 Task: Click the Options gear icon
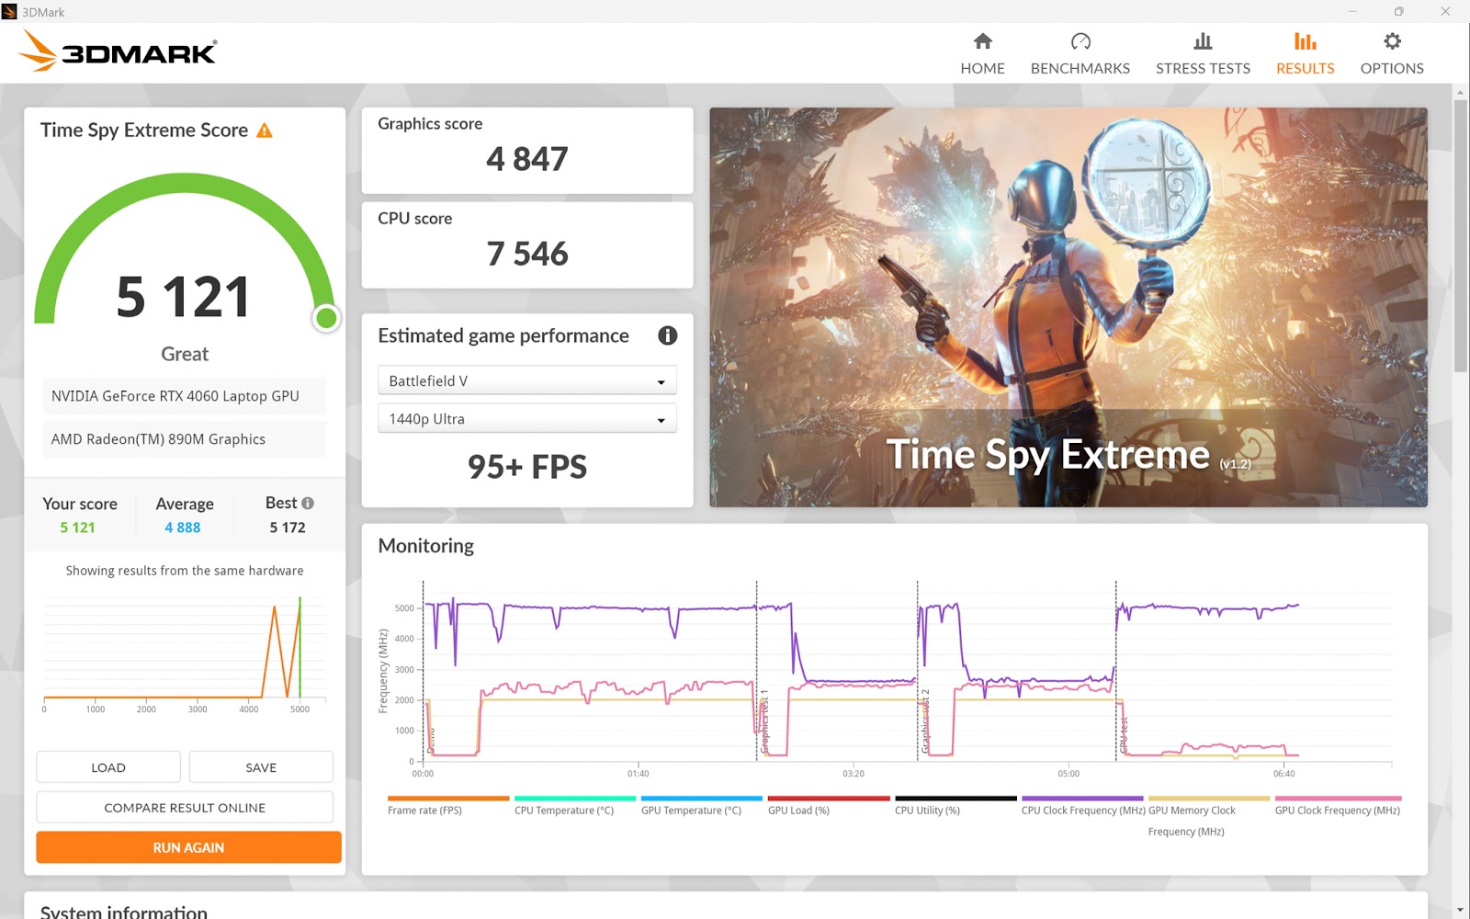[1392, 41]
